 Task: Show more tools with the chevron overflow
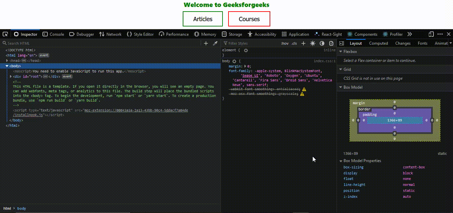click(x=410, y=34)
